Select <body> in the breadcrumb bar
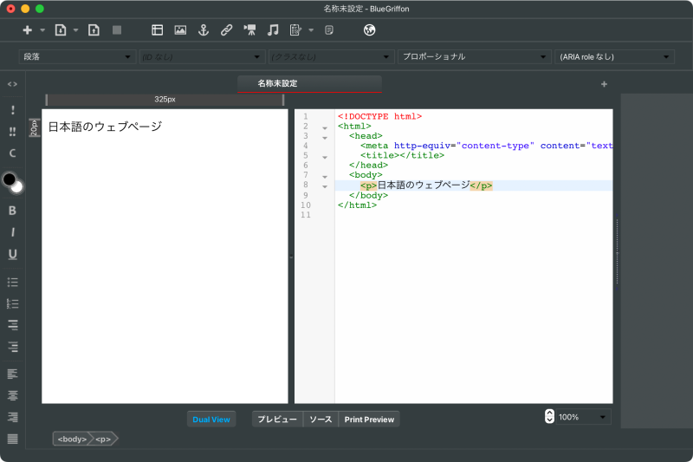Viewport: 693px width, 462px height. [x=72, y=439]
